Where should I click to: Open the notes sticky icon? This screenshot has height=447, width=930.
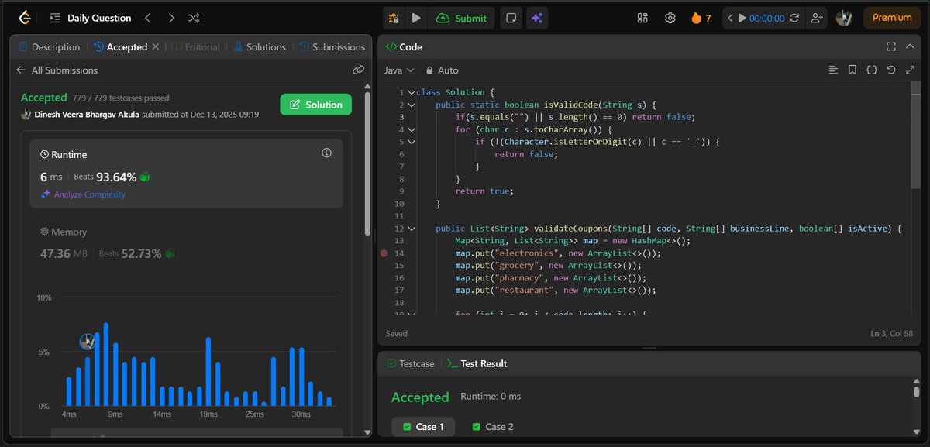[x=510, y=18]
